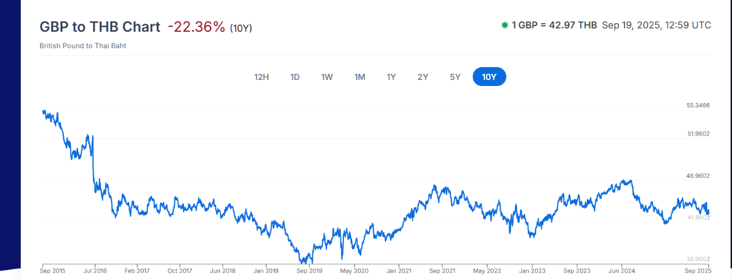Select the 1W time range
The width and height of the screenshot is (732, 280).
click(327, 77)
